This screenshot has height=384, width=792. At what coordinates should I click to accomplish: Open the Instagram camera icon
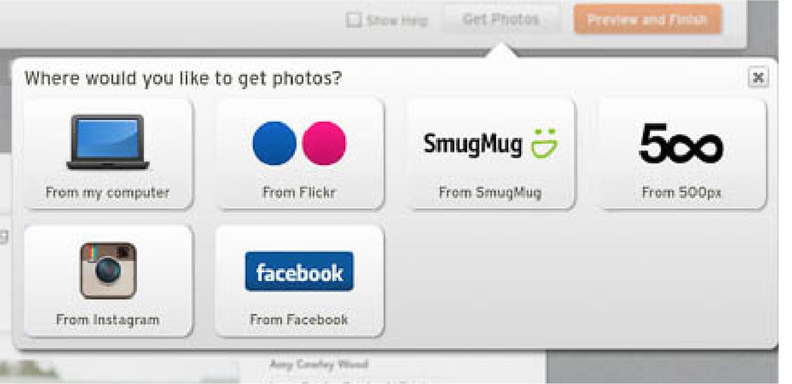pyautogui.click(x=108, y=270)
